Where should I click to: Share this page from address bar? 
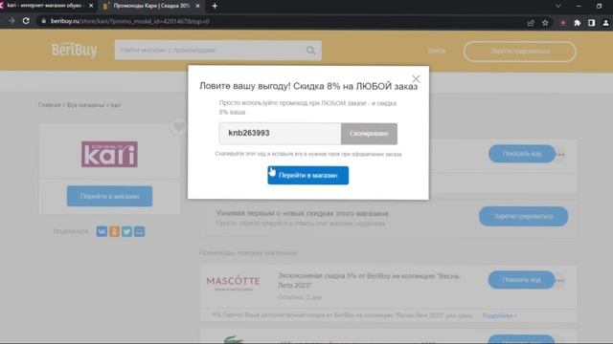[x=531, y=23]
